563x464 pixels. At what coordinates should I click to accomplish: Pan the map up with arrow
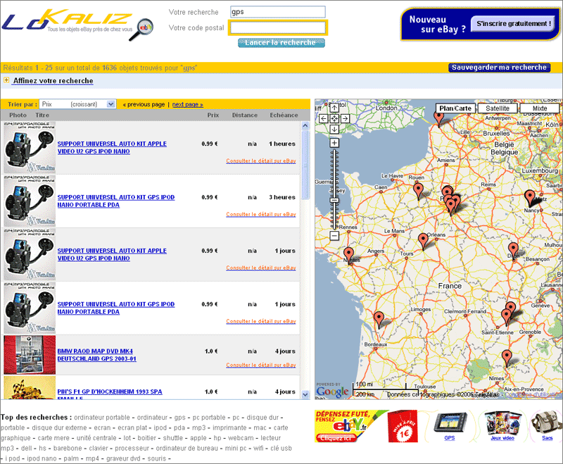[334, 108]
